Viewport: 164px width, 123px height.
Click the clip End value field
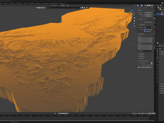(148, 16)
